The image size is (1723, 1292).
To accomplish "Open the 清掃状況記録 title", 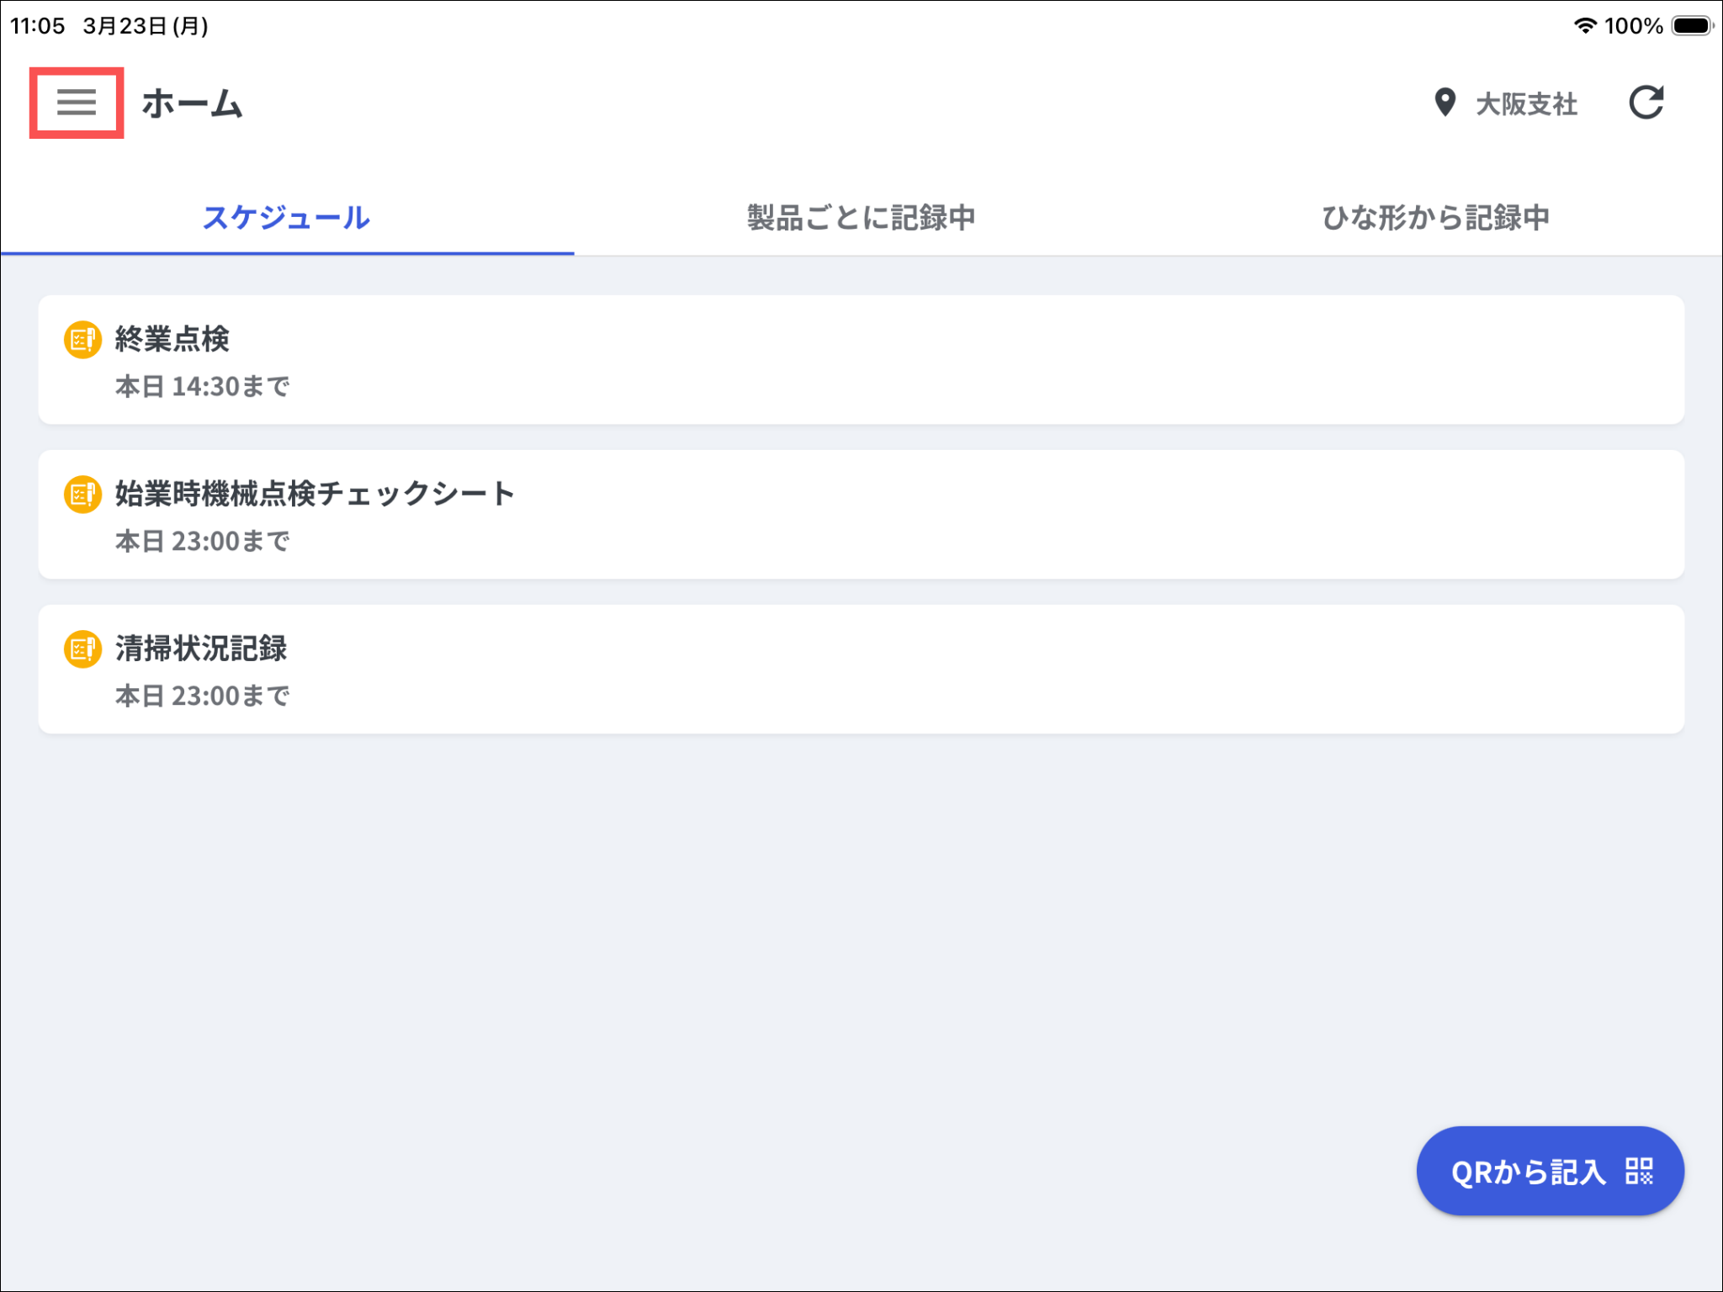I will click(201, 649).
